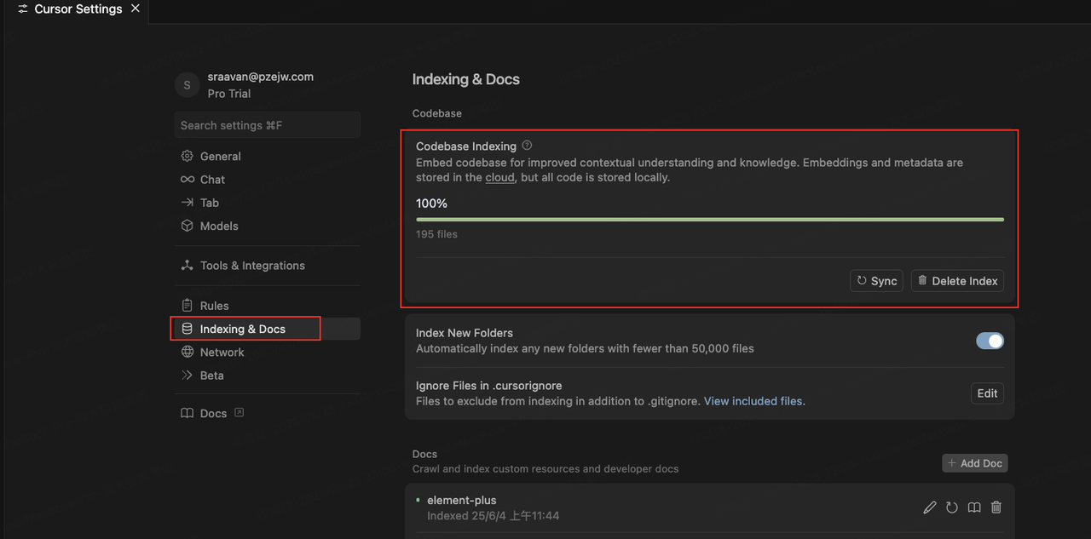Click the sraavan@pzejw.com account email
The image size is (1091, 539).
[x=260, y=77]
